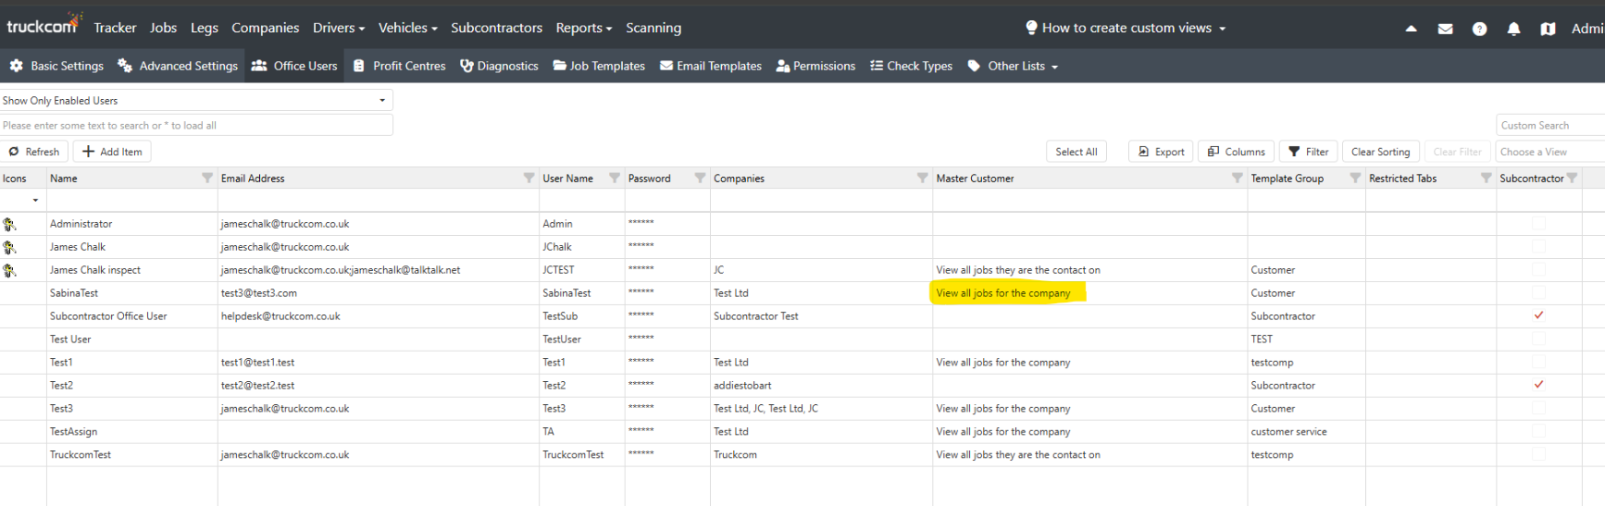Expand the Reports menu dropdown
This screenshot has height=506, width=1605.
point(583,28)
